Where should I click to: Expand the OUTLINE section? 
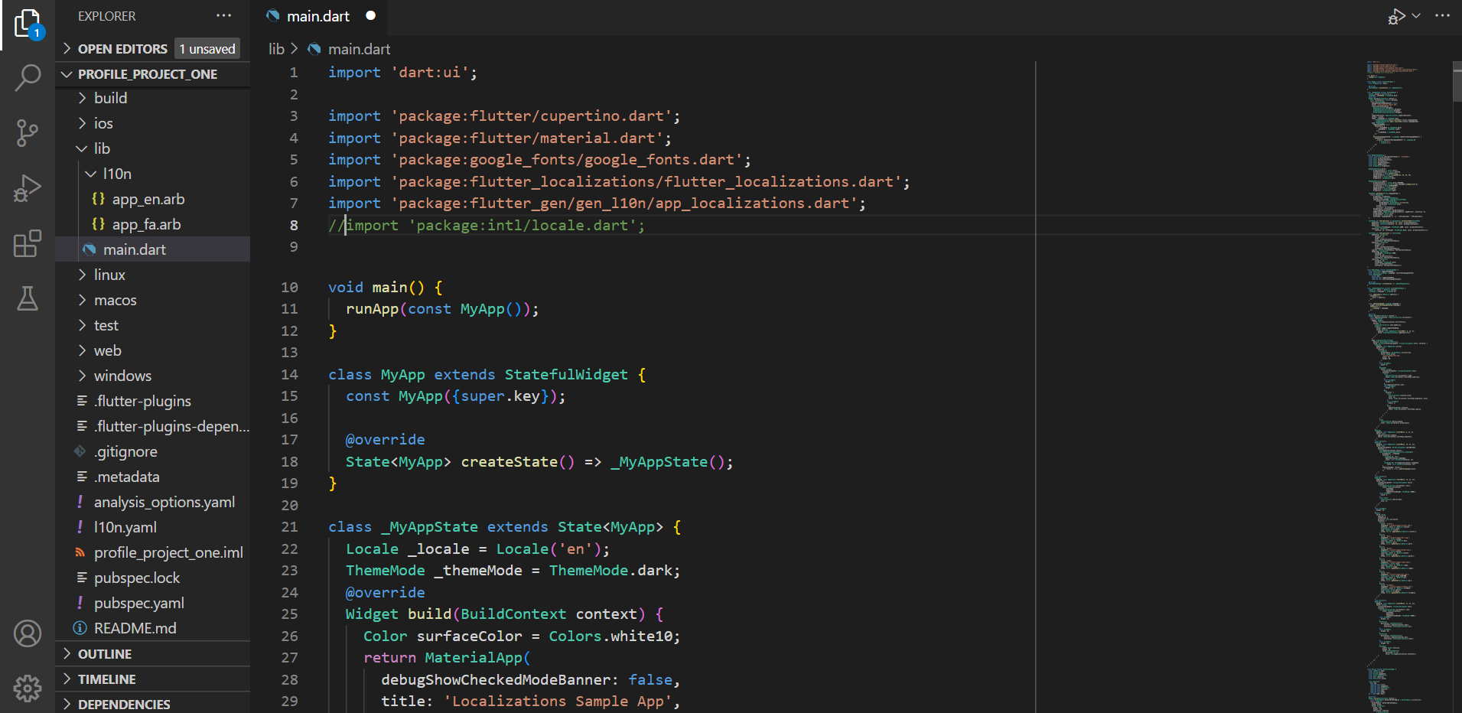[152, 654]
